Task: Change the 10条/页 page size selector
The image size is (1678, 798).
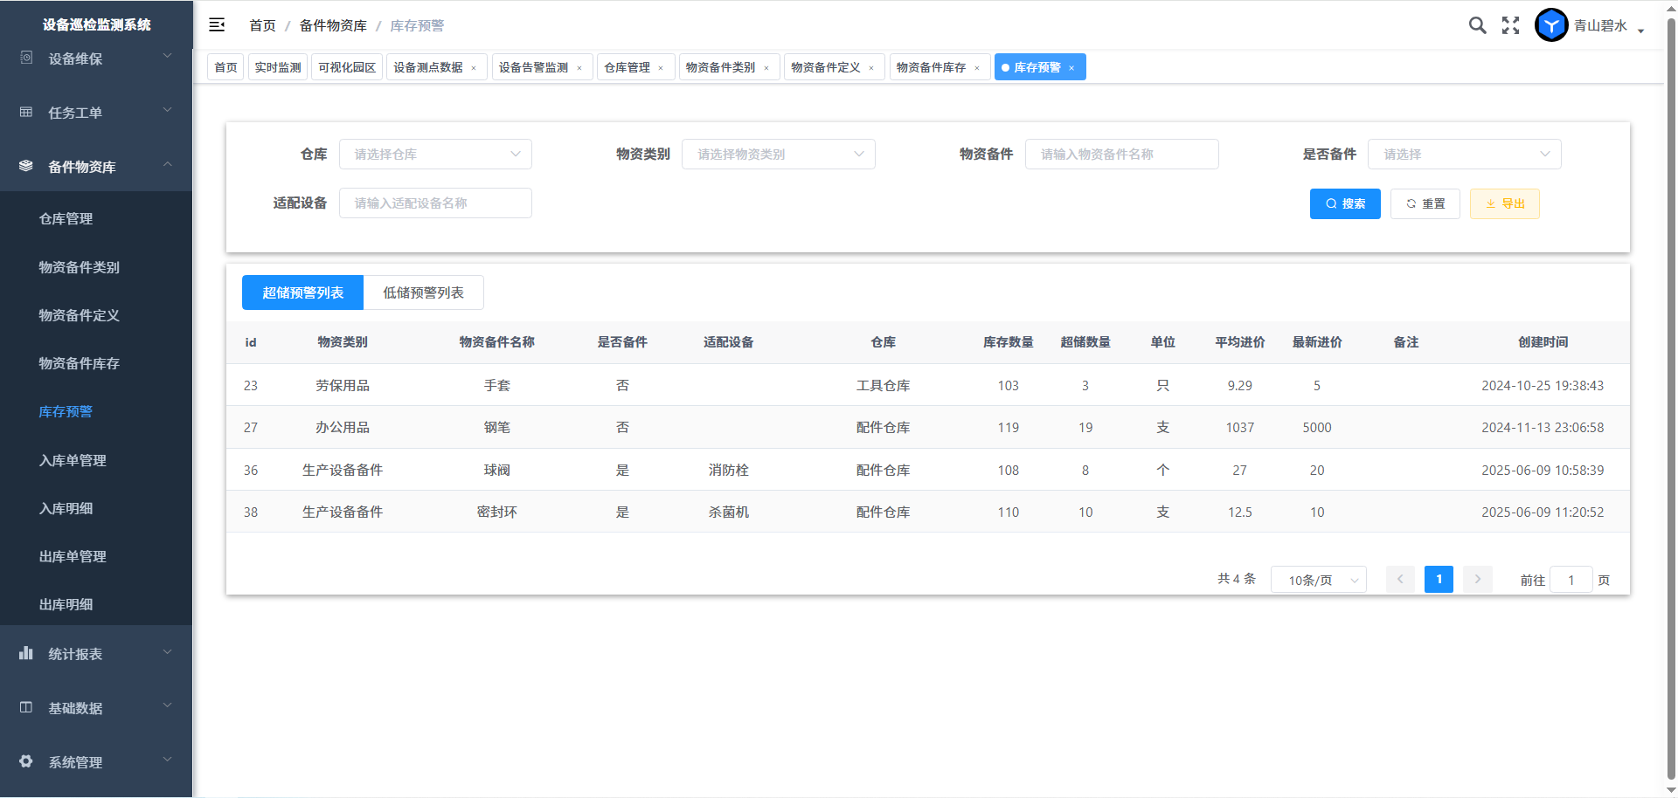Action: pos(1318,580)
